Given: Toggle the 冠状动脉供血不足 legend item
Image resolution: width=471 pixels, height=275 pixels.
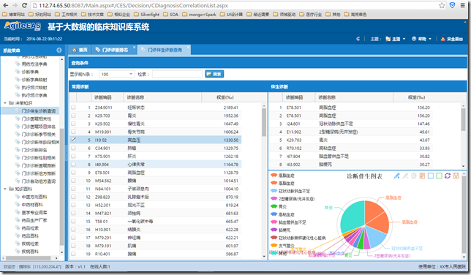Looking at the screenshot, I should pyautogui.click(x=290, y=191).
